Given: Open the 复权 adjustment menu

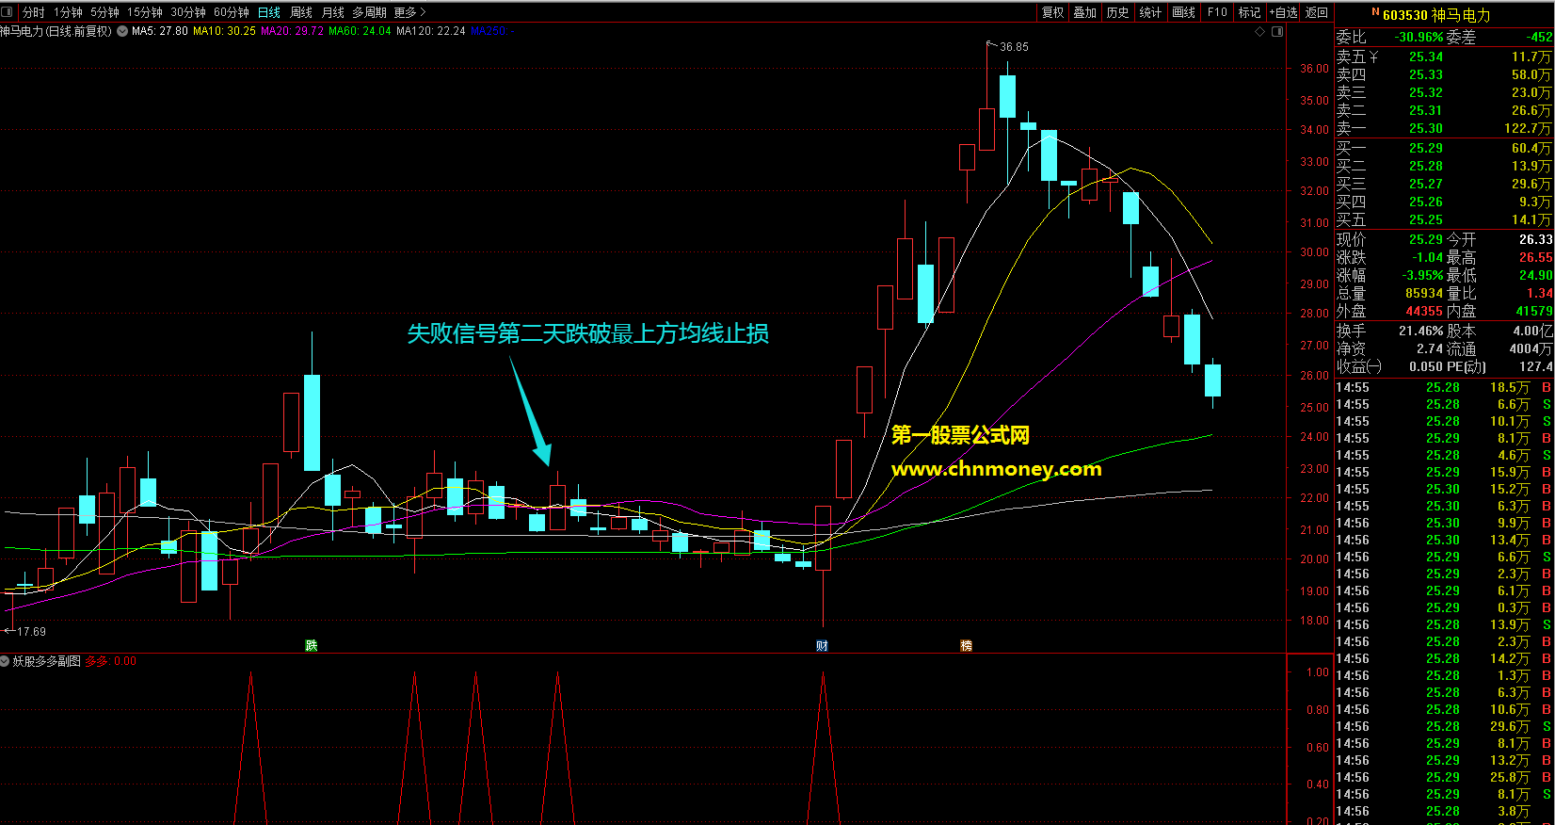Looking at the screenshot, I should (x=1052, y=12).
